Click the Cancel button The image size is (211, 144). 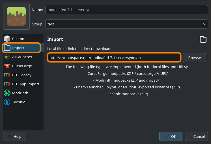196,136
